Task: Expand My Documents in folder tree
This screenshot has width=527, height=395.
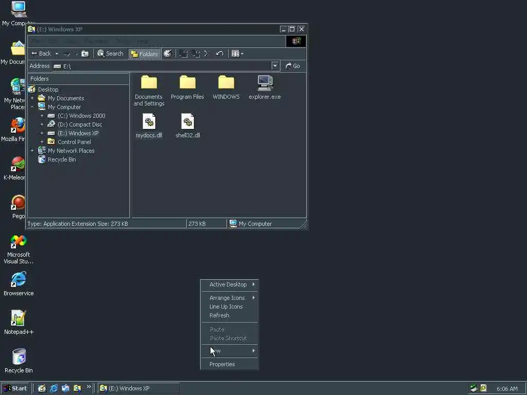Action: [x=32, y=98]
